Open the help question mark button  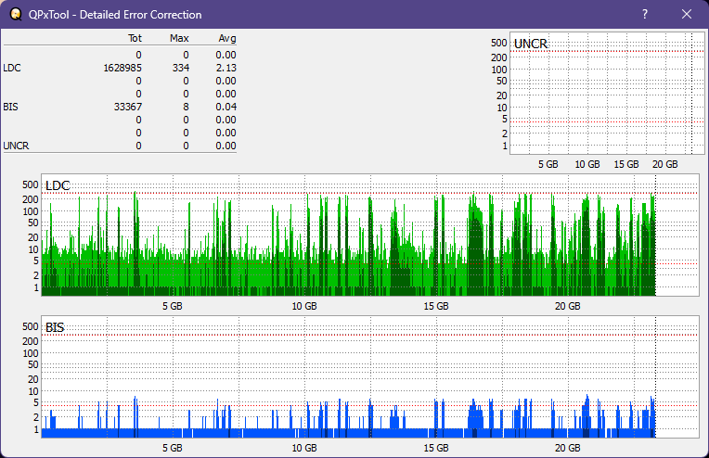[645, 15]
